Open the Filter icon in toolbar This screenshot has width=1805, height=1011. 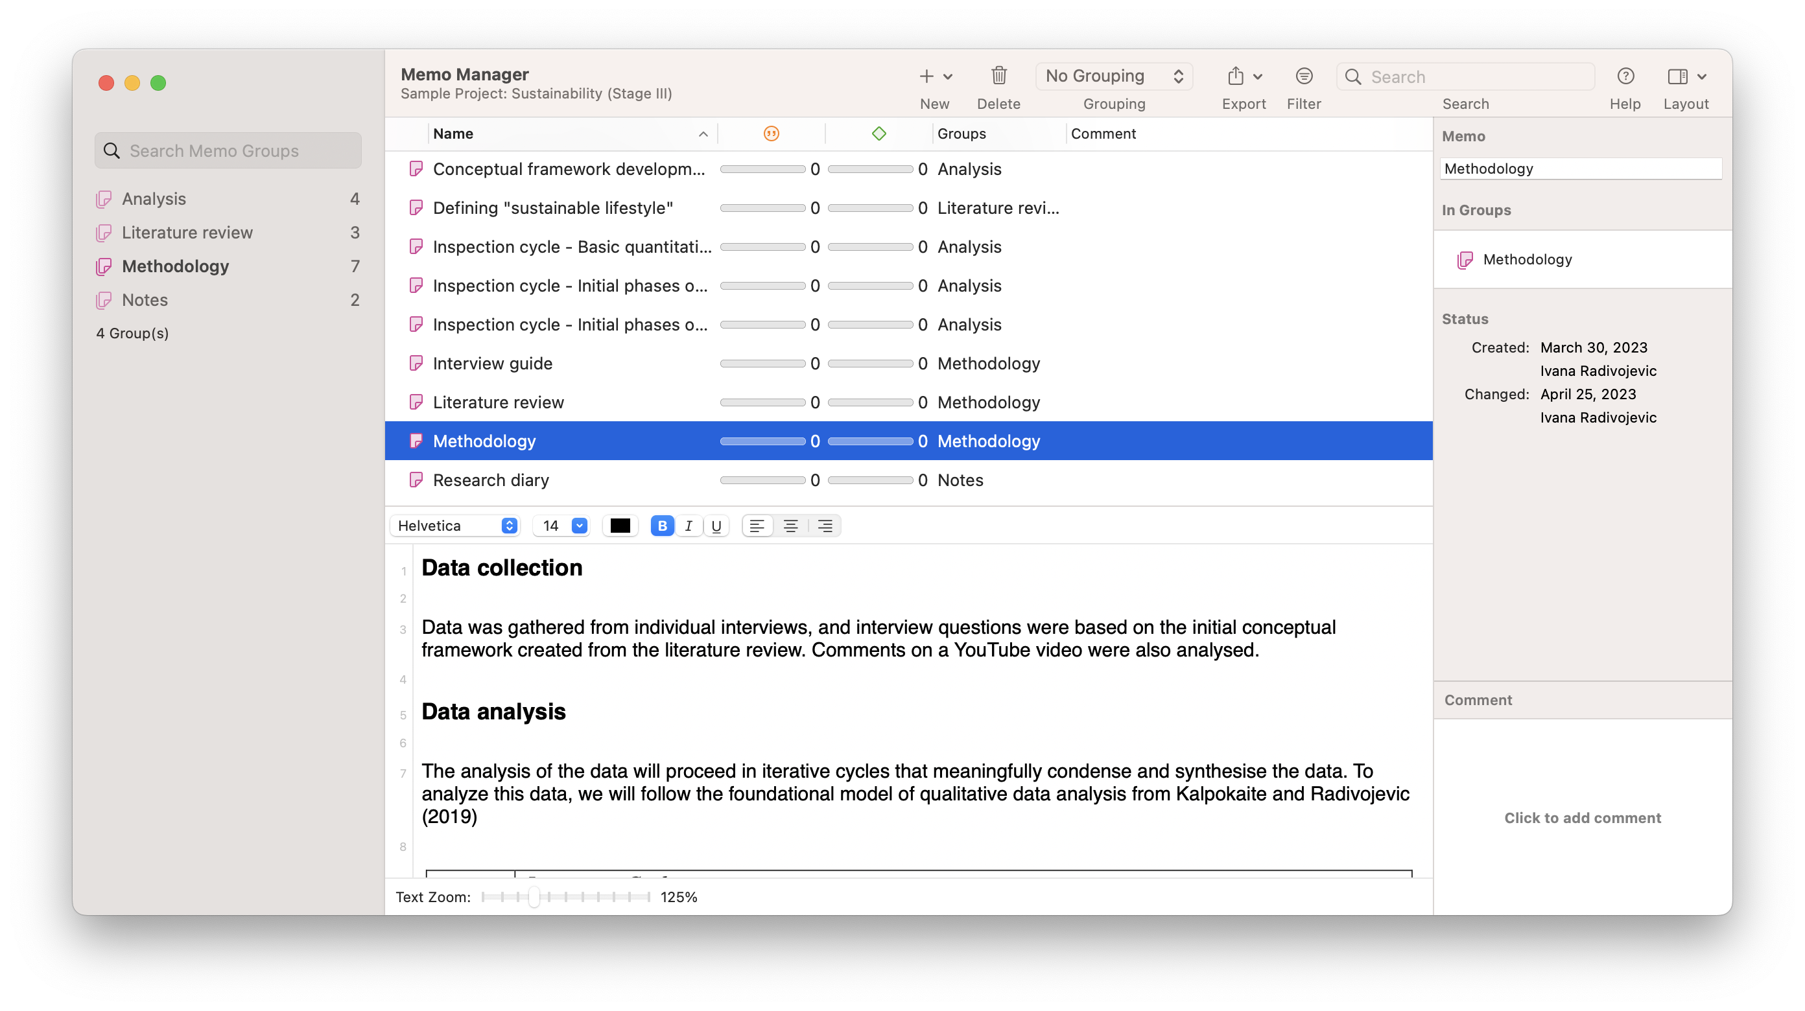click(1303, 76)
